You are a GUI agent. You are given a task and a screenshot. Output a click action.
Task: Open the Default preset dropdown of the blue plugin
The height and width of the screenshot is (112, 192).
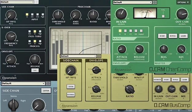[x=23, y=84]
